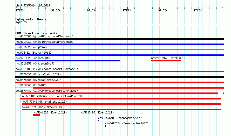Screen dimensions: 231x136
Task: Select nsv5558030 (ByrskaBishop2022) label
Action: pyautogui.click(x=38, y=74)
